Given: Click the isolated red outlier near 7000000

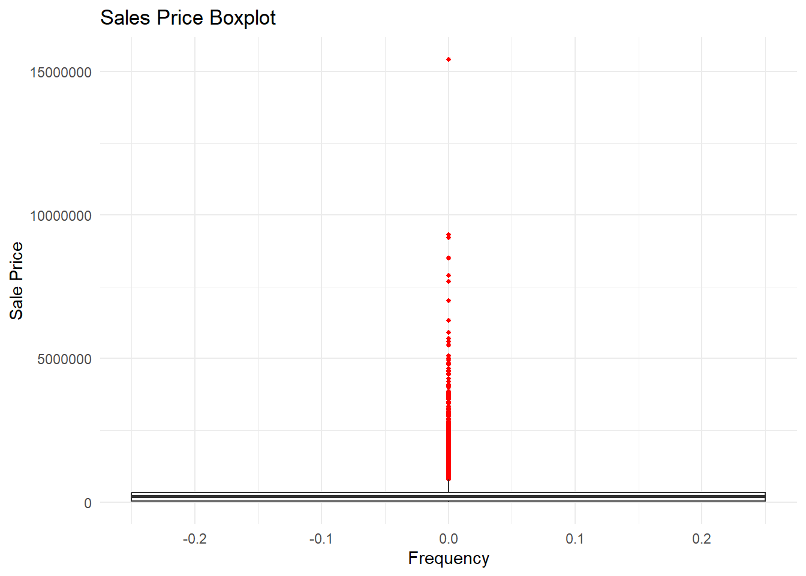Looking at the screenshot, I should [449, 301].
